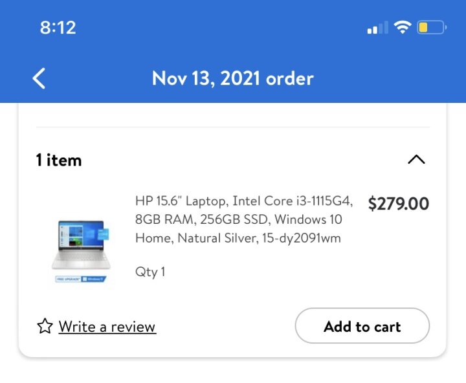
Task: Tap the Intel sticker on laptop image
Action: click(103, 234)
